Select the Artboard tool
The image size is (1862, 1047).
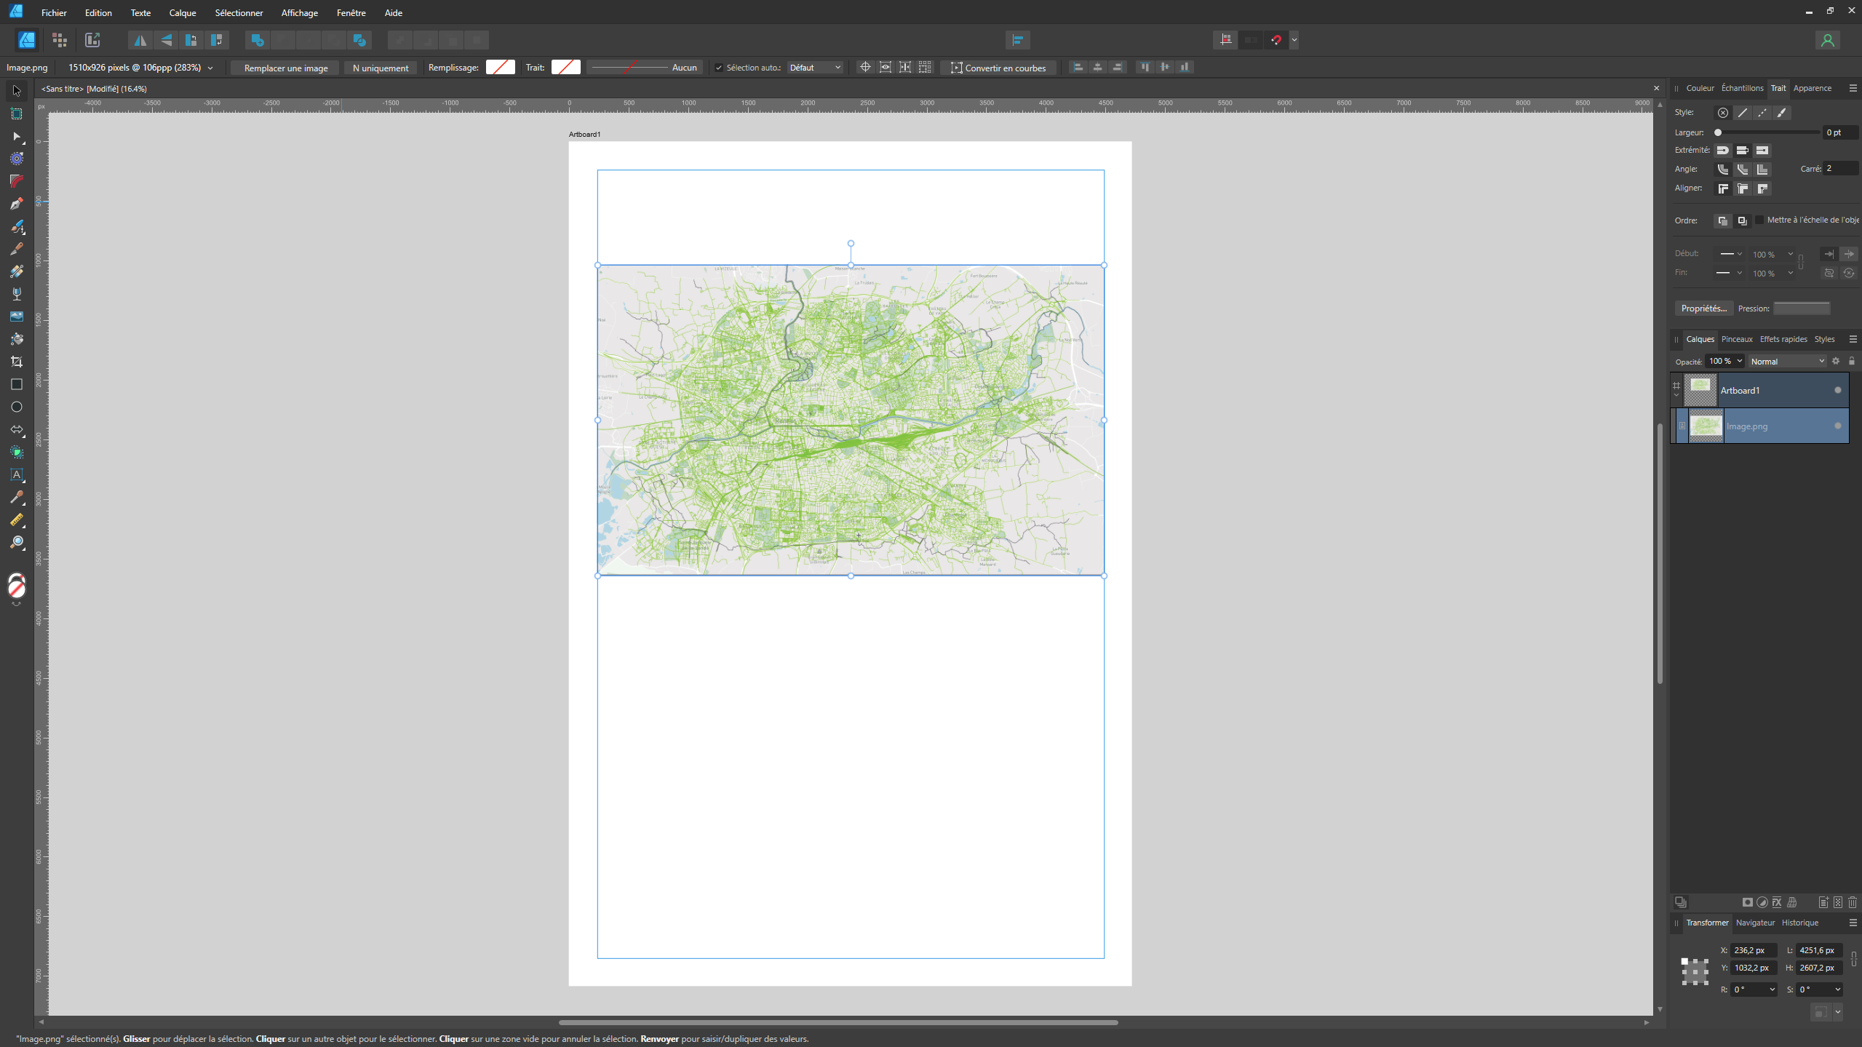tap(16, 114)
